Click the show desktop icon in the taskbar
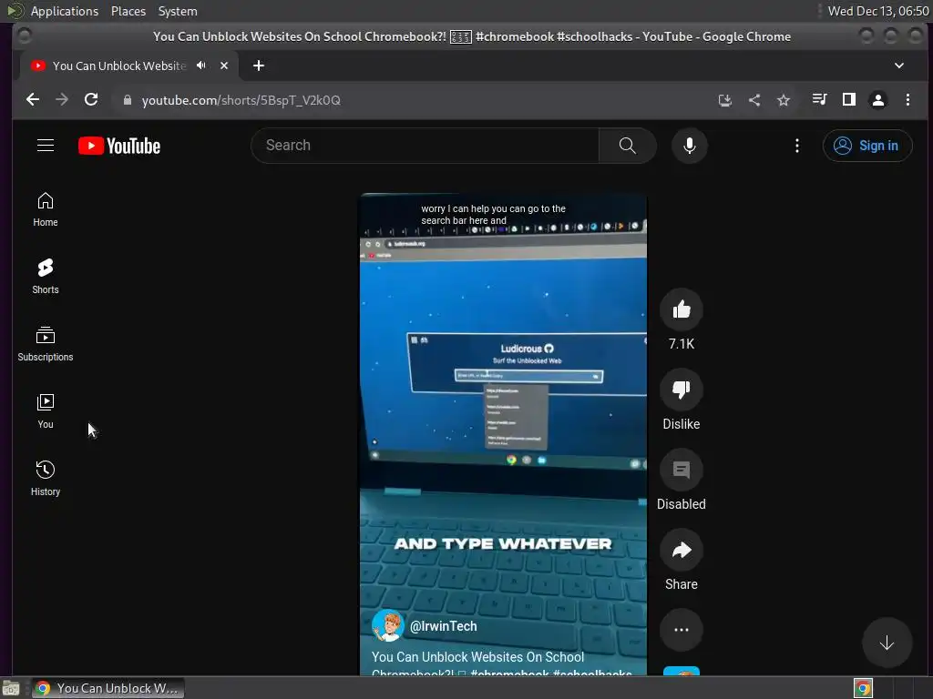This screenshot has width=933, height=699. click(x=11, y=688)
